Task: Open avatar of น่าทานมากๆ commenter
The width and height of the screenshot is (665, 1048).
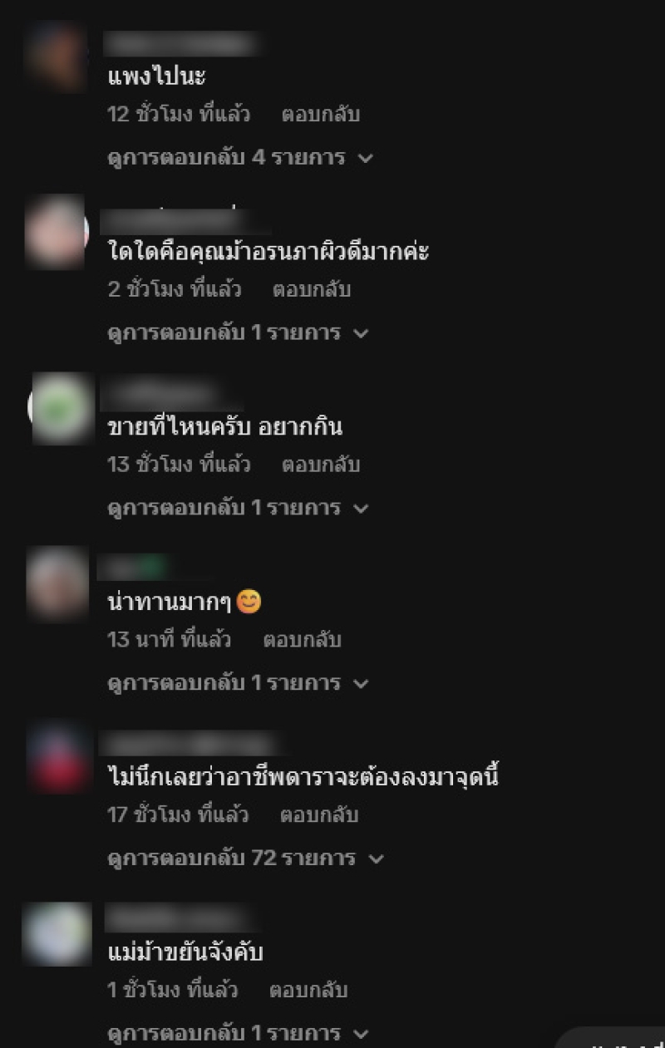Action: coord(57,583)
